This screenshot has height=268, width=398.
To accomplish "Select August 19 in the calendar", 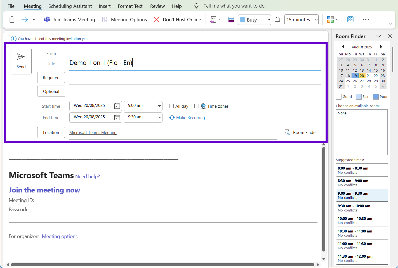I will point(355,76).
